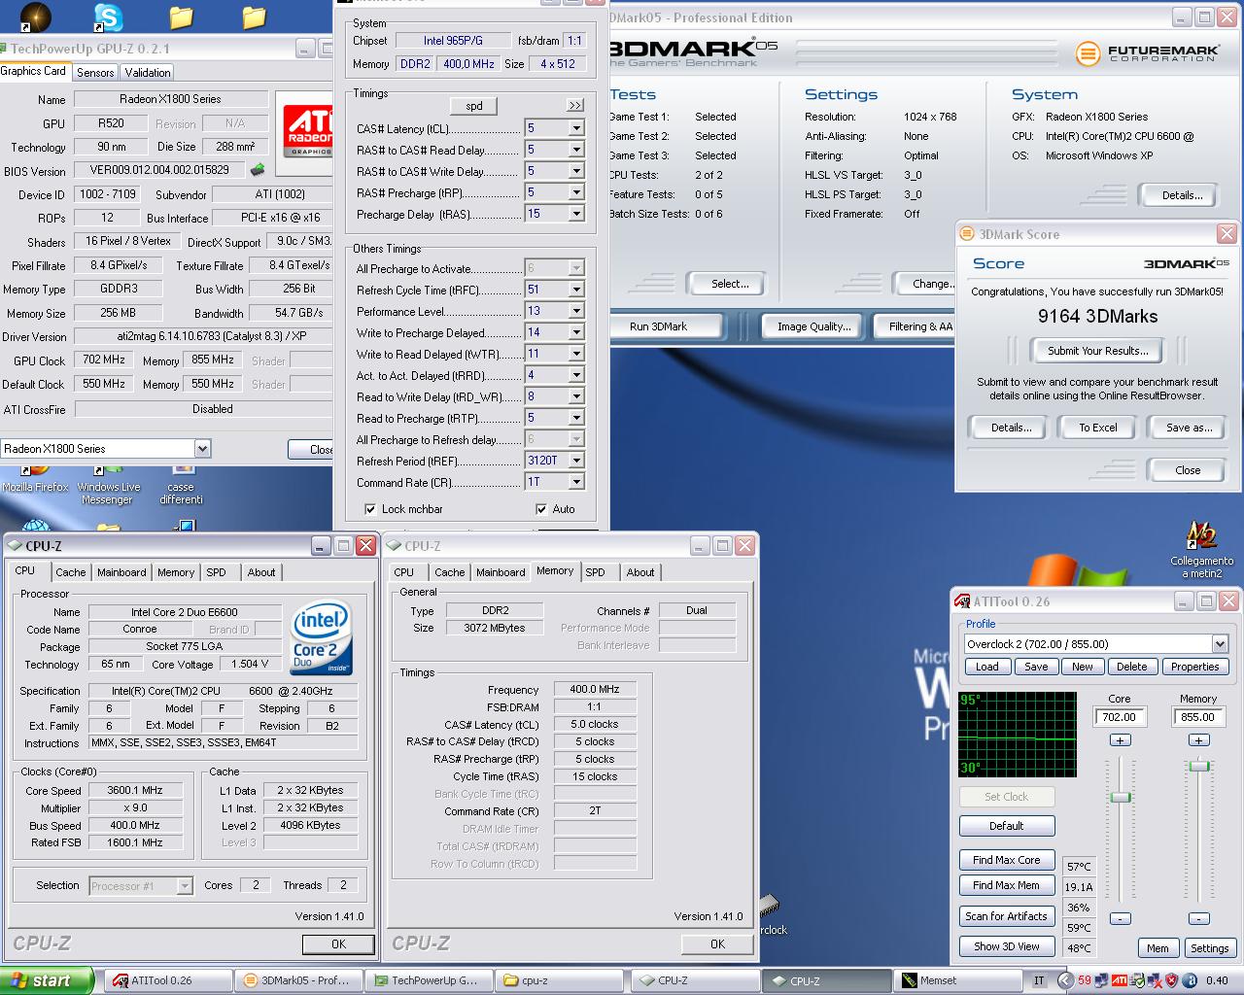
Task: Open the Mozilla Firefox desktop shortcut
Action: click(x=37, y=479)
